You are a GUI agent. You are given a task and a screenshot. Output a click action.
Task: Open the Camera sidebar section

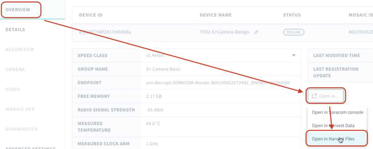15,69
